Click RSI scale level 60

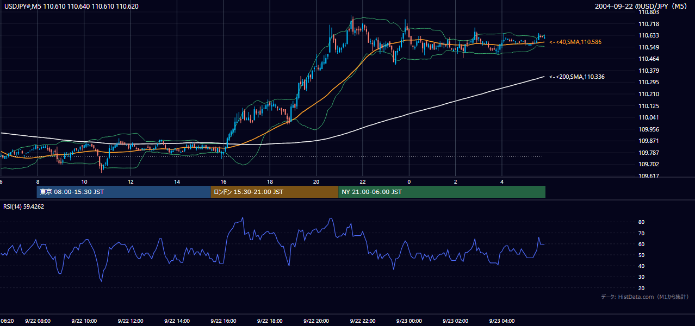click(641, 244)
